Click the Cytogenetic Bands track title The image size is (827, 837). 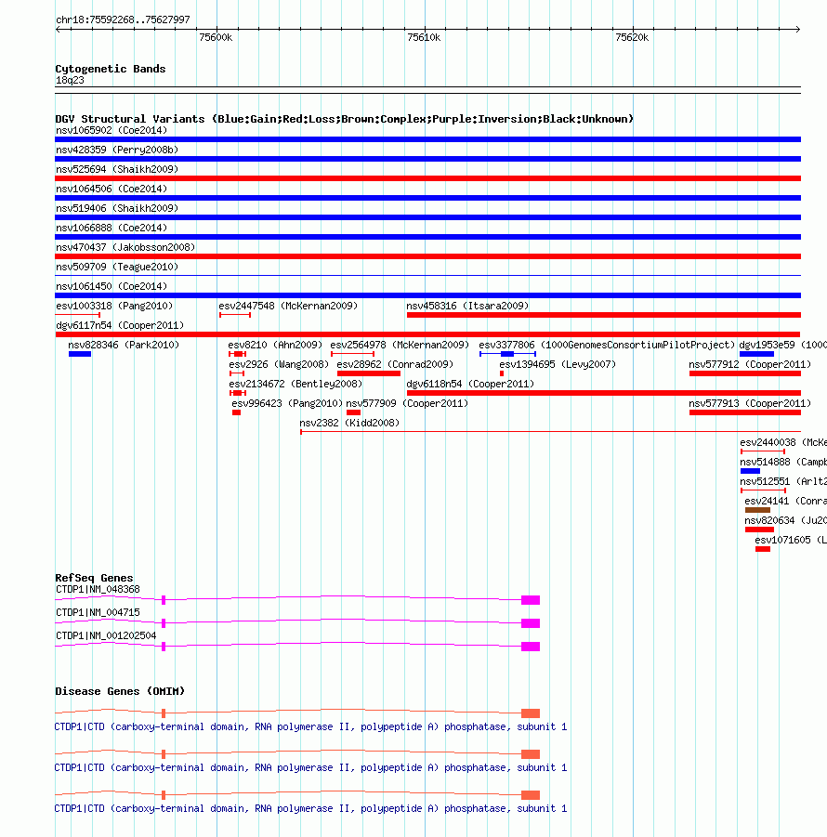pyautogui.click(x=111, y=69)
